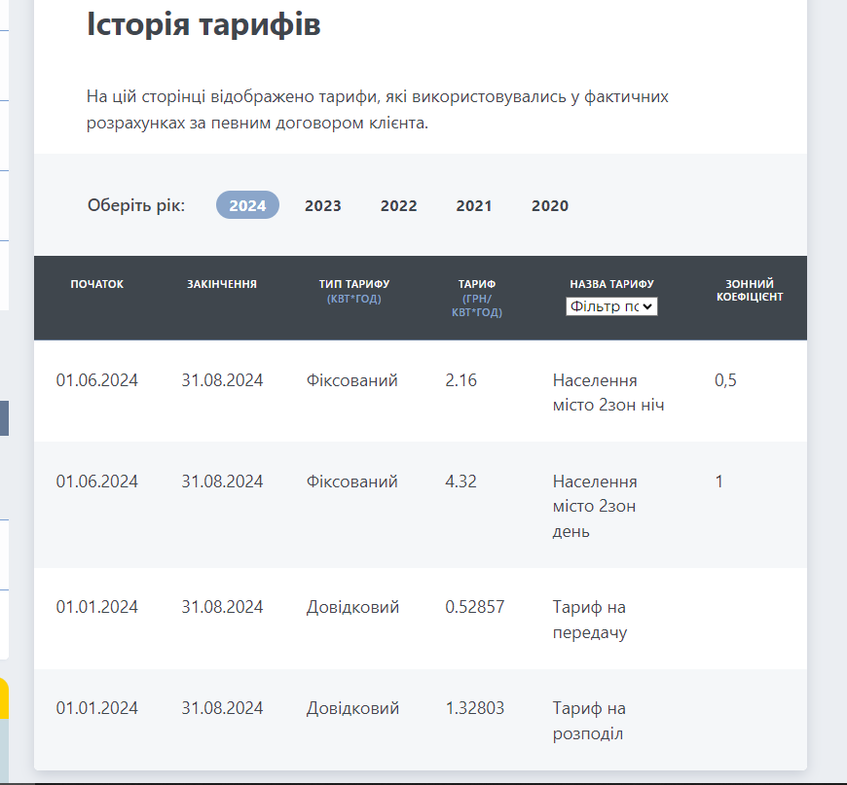This screenshot has height=785, width=847.
Task: Click start date of 2.16 tariff row
Action: click(x=97, y=380)
